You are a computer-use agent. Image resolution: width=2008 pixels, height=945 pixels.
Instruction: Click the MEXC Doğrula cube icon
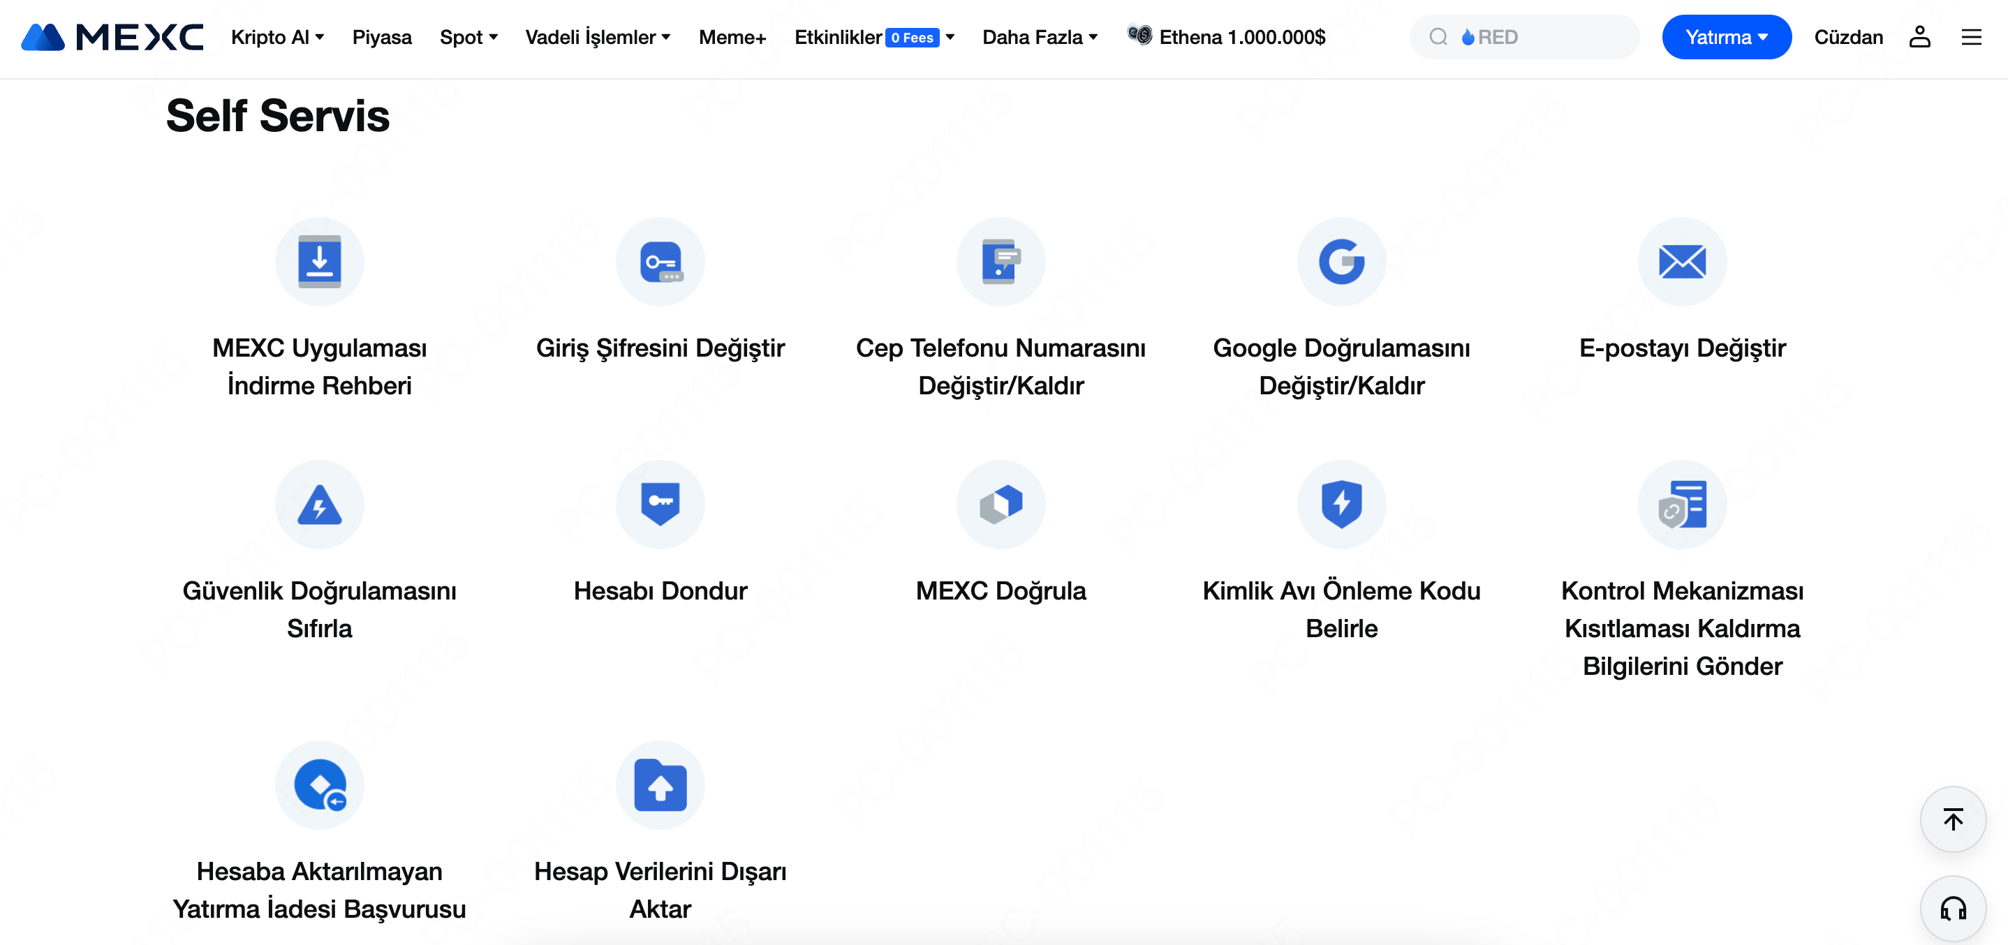[1001, 505]
